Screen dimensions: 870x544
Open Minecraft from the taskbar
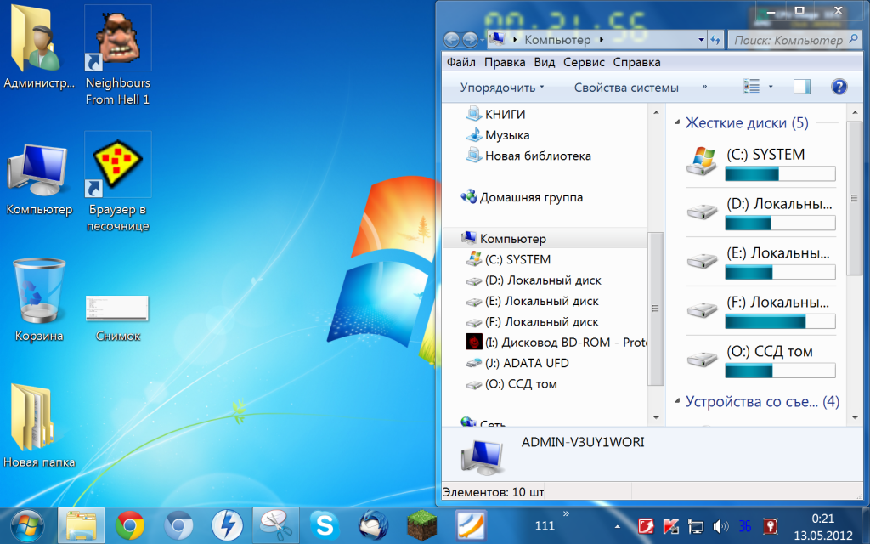point(421,525)
